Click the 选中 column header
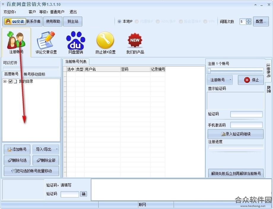Screen dimensions: 273x209 pos(71,69)
